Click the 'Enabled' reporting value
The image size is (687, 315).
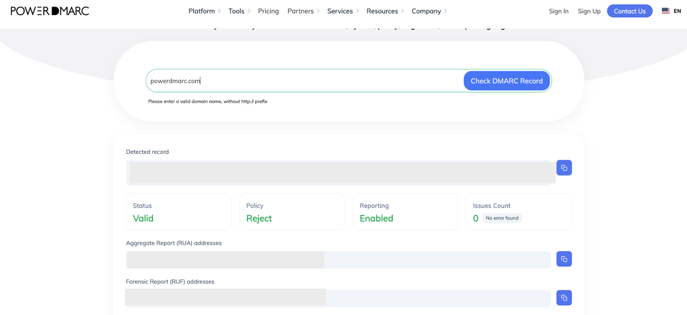(x=376, y=218)
